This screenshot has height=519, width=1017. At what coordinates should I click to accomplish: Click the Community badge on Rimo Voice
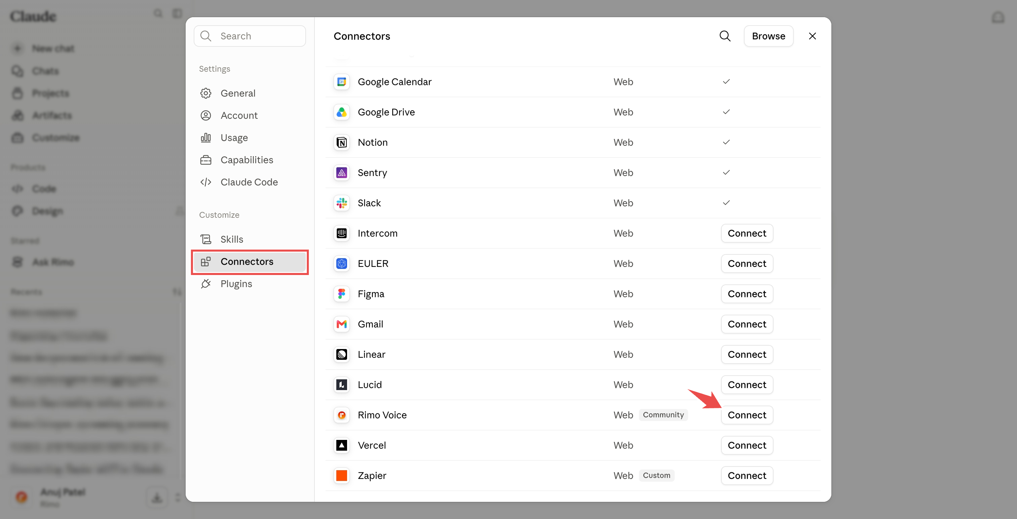663,415
